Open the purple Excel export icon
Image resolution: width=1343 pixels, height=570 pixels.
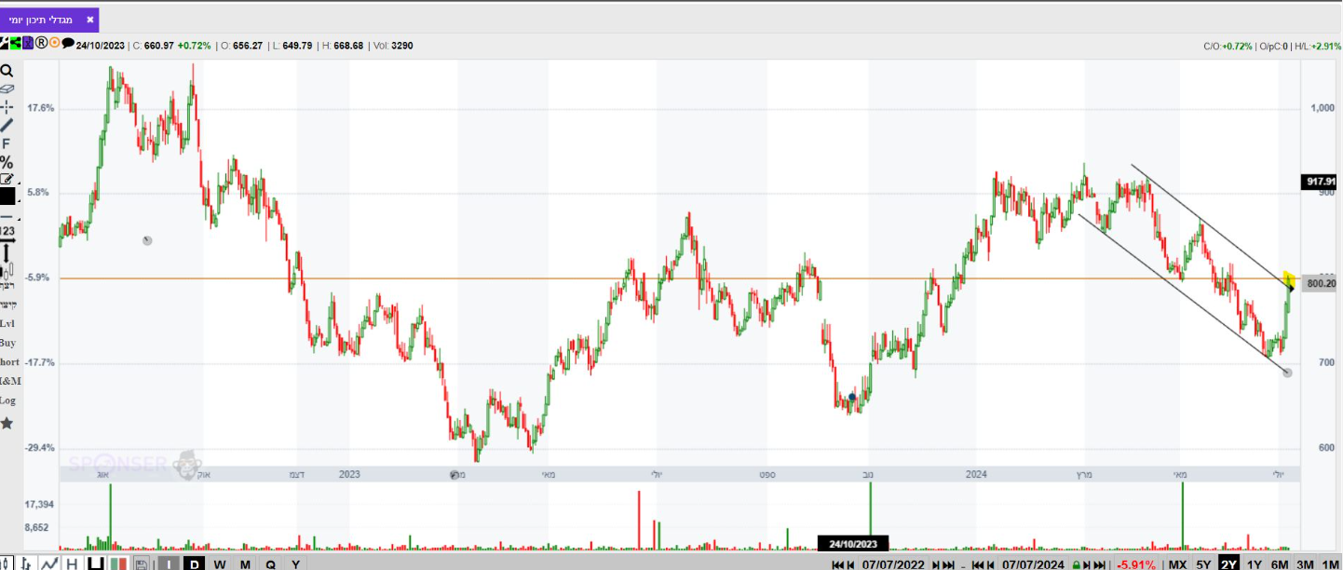click(28, 43)
